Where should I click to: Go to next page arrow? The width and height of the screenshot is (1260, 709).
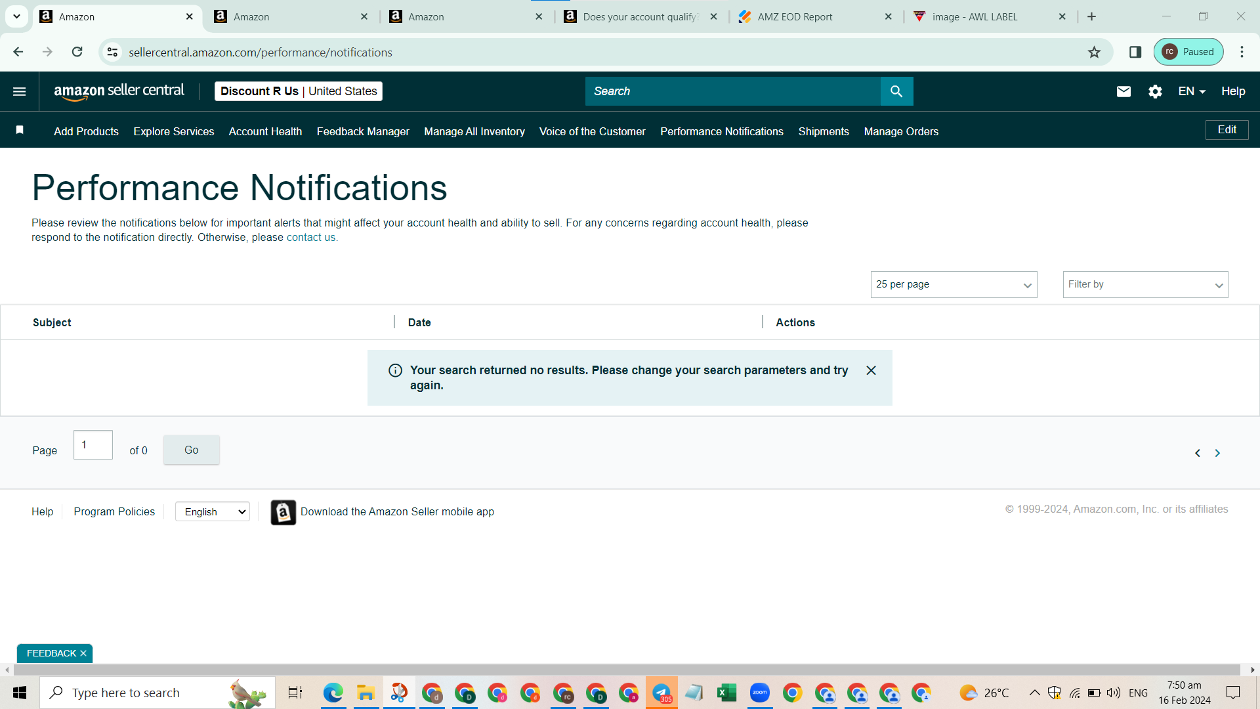pyautogui.click(x=1217, y=453)
